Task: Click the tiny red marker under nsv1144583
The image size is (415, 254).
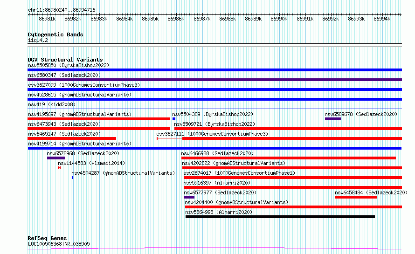Action: pyautogui.click(x=60, y=168)
